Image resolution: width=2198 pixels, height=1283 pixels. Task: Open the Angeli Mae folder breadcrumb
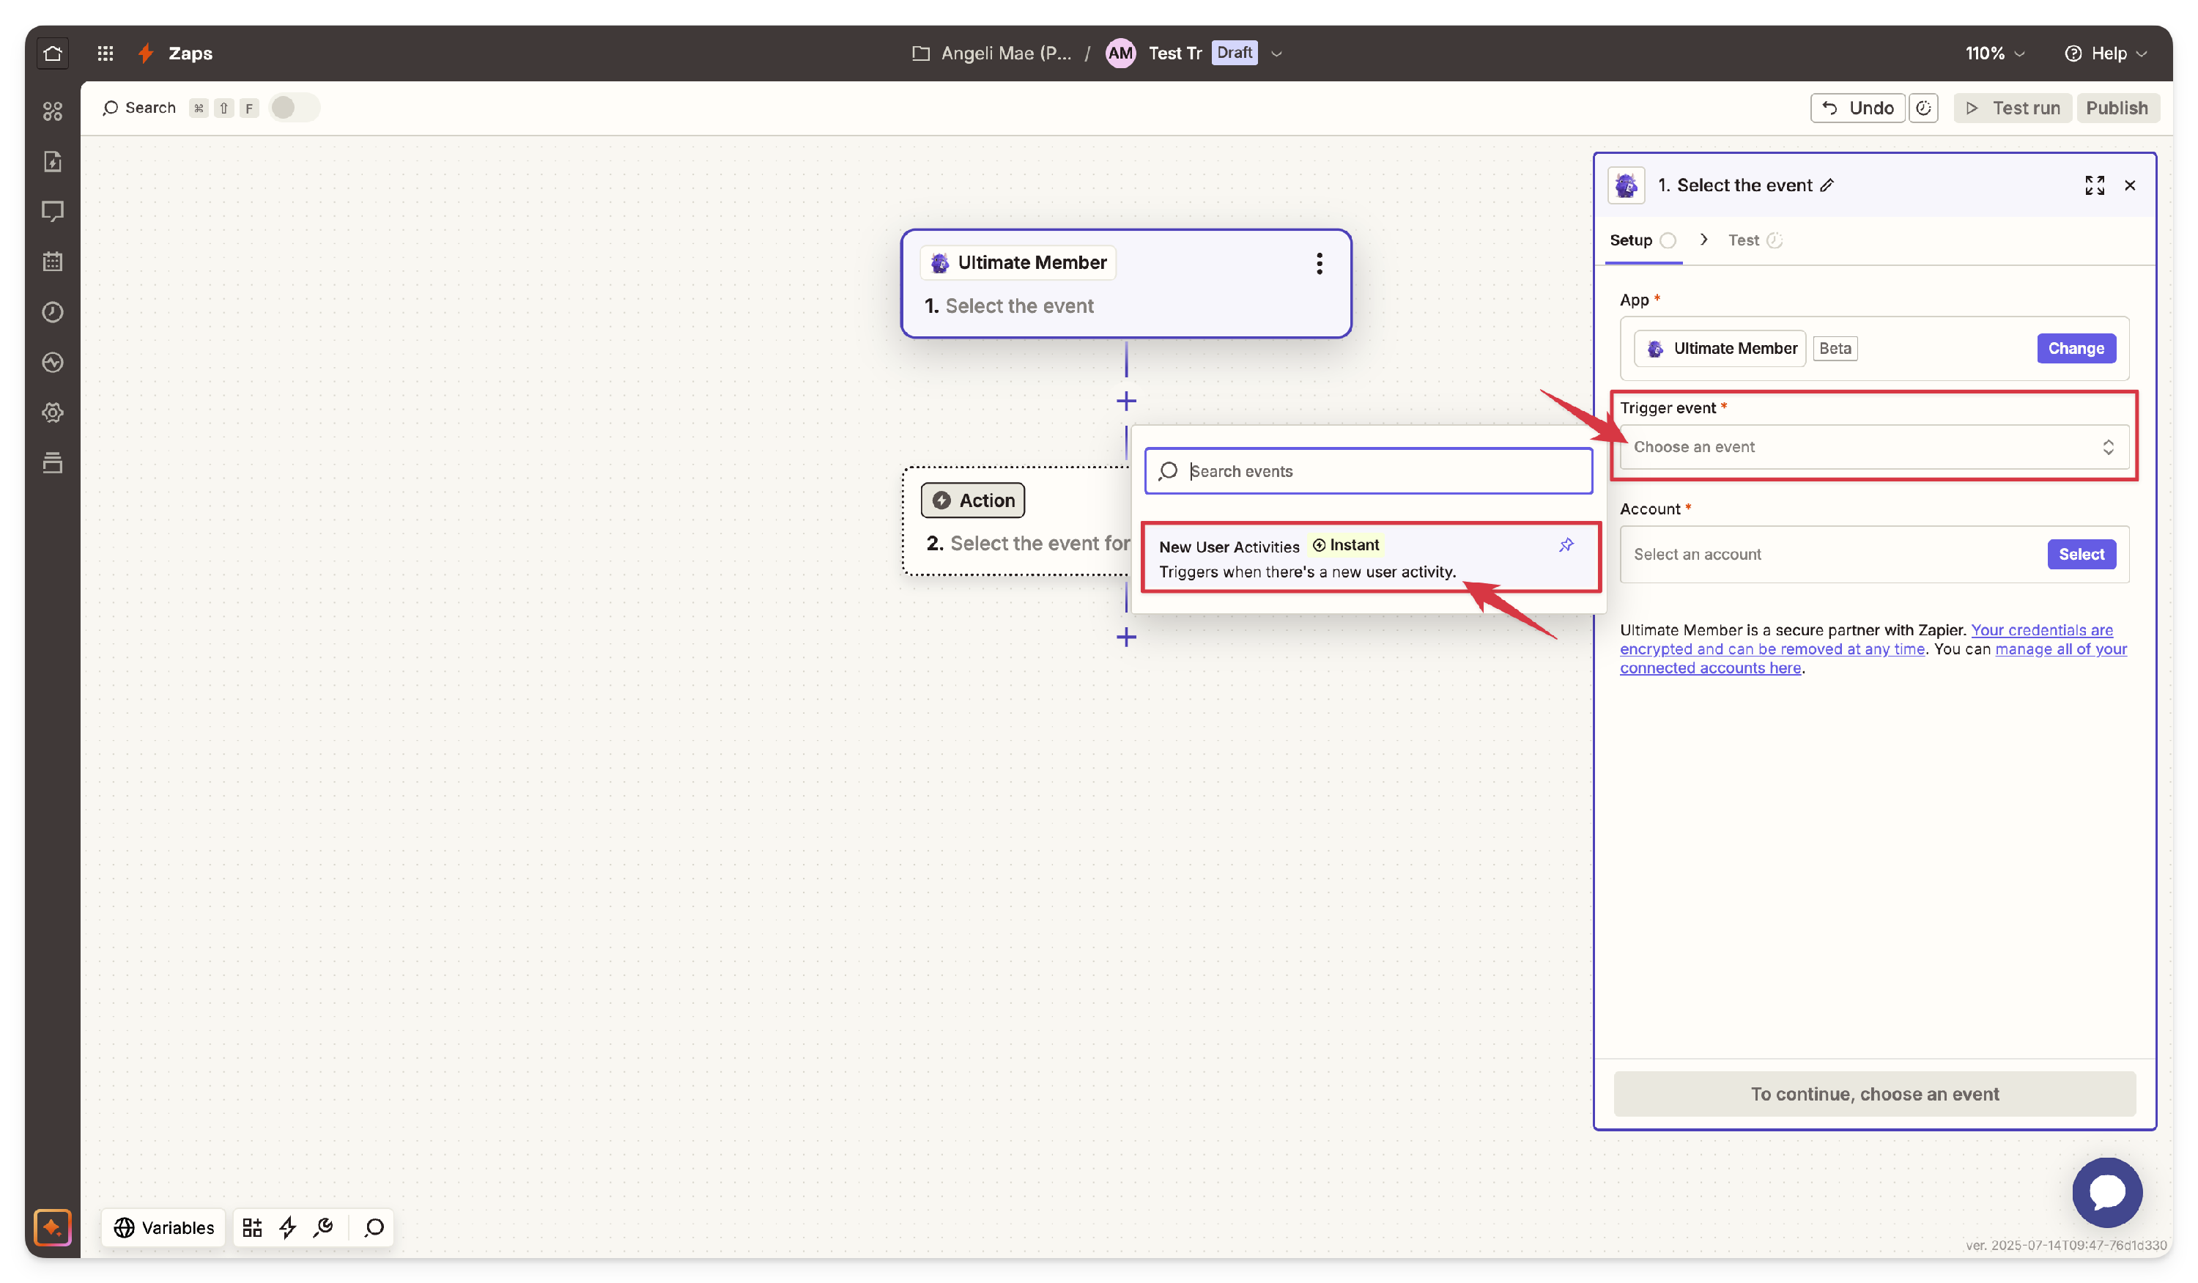992,53
